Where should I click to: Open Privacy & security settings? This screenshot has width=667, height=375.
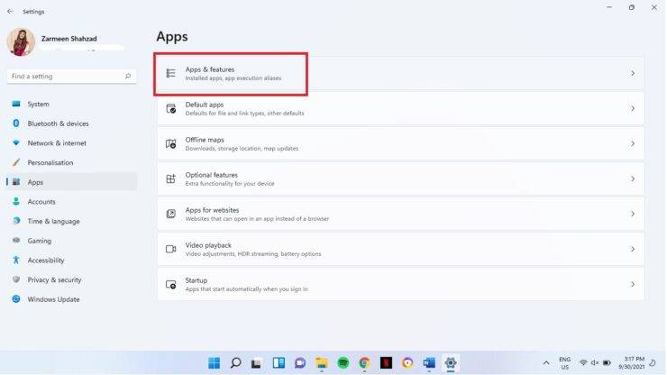pyautogui.click(x=71, y=279)
